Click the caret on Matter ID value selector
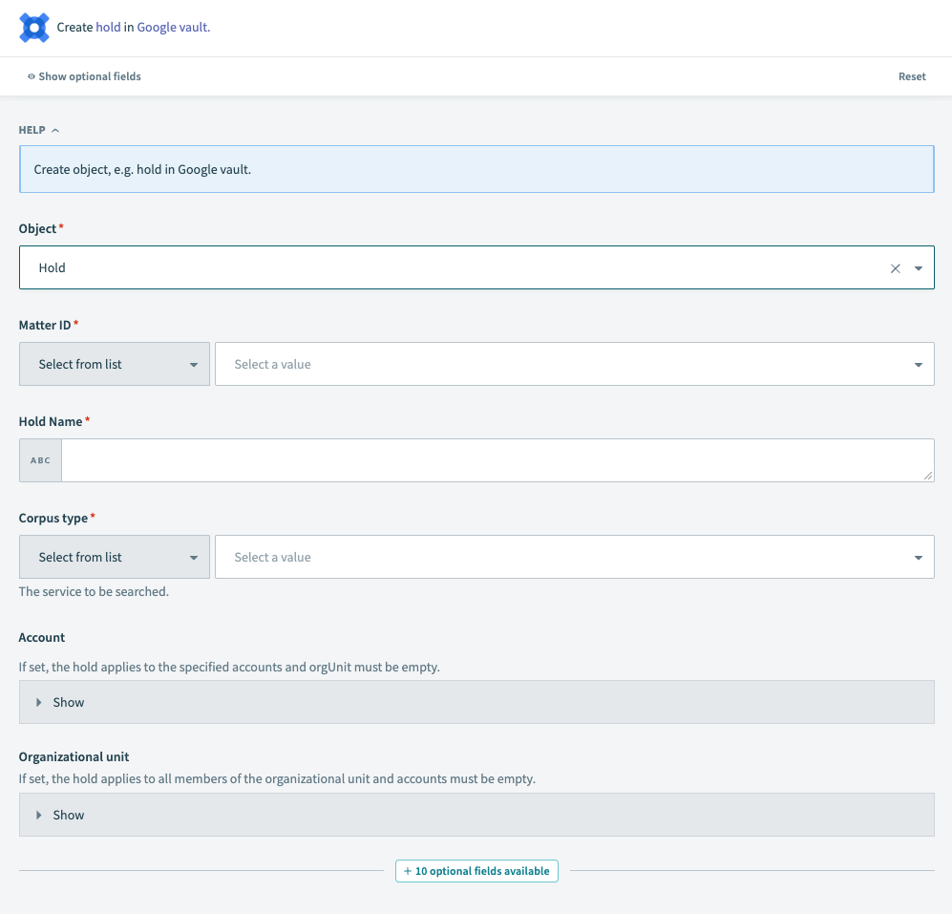The height and width of the screenshot is (914, 952). click(917, 364)
